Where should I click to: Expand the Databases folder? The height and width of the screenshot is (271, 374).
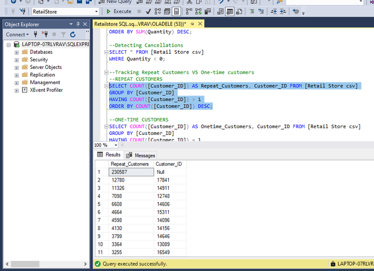(x=16, y=52)
